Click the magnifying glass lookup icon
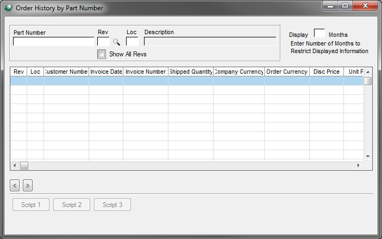 pos(116,42)
